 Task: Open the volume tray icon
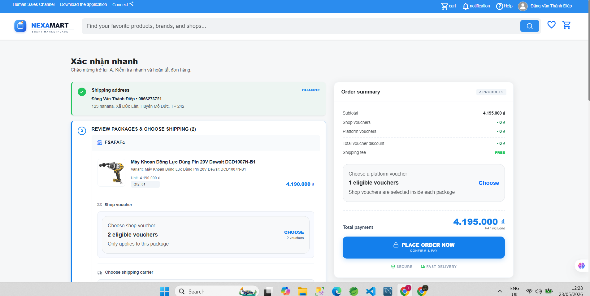pos(539,291)
